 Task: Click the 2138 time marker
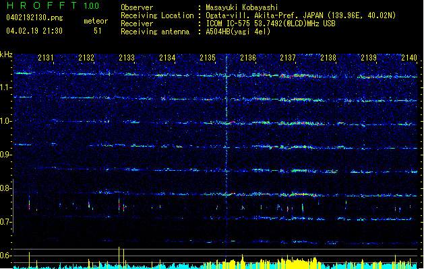pos(328,58)
